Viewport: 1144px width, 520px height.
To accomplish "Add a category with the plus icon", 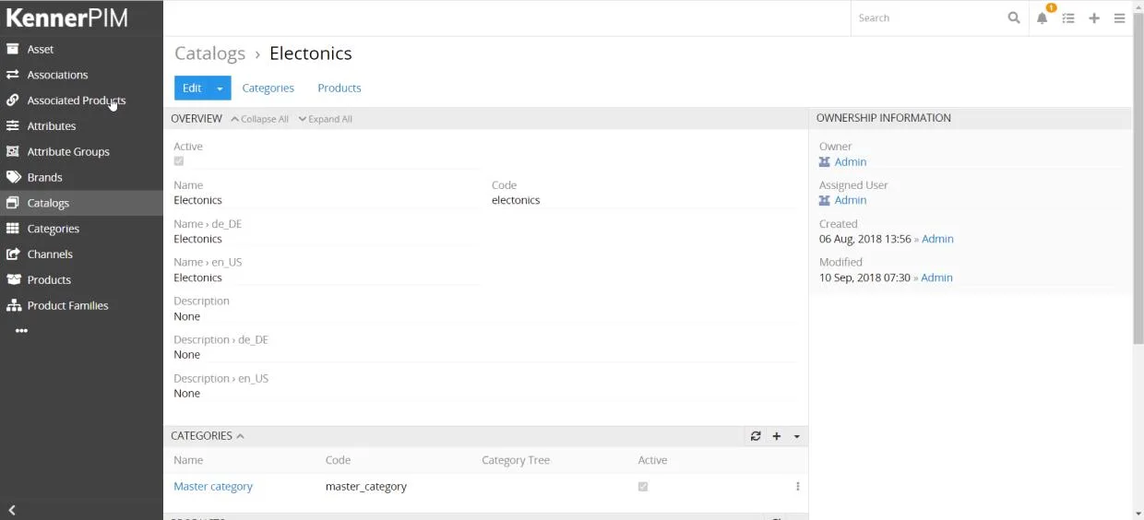I will click(777, 436).
